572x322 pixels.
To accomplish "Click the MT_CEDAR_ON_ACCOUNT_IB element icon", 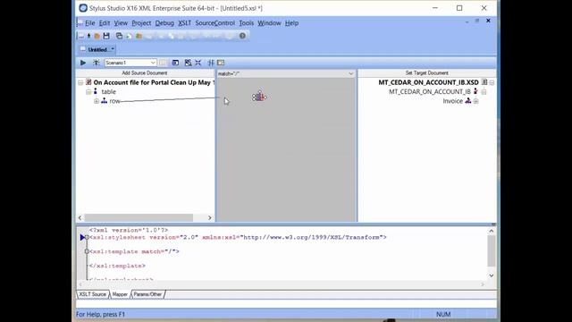I will click(475, 91).
